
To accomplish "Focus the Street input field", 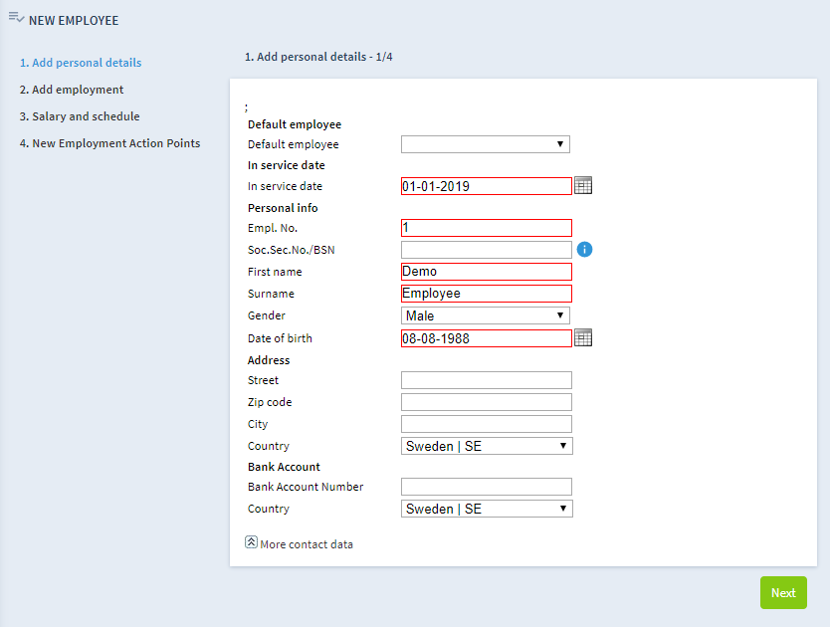I will click(x=487, y=380).
